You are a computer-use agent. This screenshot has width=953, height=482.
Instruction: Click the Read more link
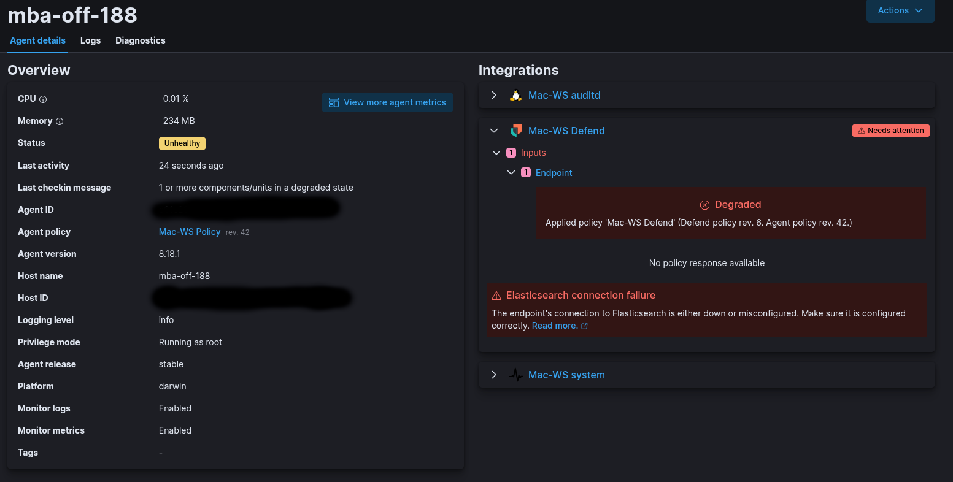point(555,326)
